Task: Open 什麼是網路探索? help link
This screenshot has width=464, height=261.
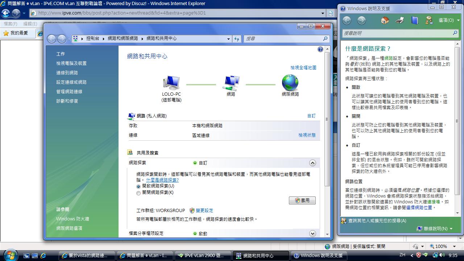Action: 162,180
